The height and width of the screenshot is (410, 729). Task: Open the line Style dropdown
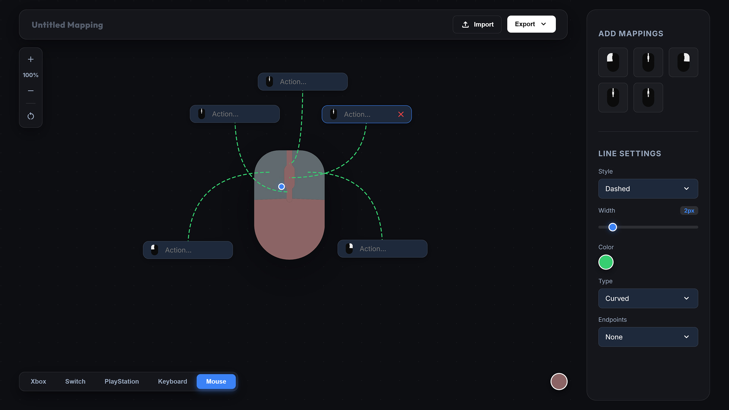tap(648, 189)
